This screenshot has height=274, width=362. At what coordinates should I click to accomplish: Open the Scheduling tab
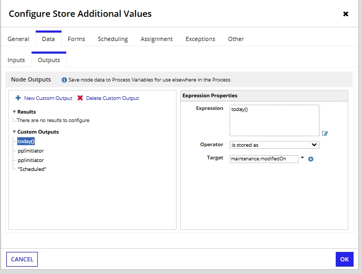pyautogui.click(x=112, y=39)
